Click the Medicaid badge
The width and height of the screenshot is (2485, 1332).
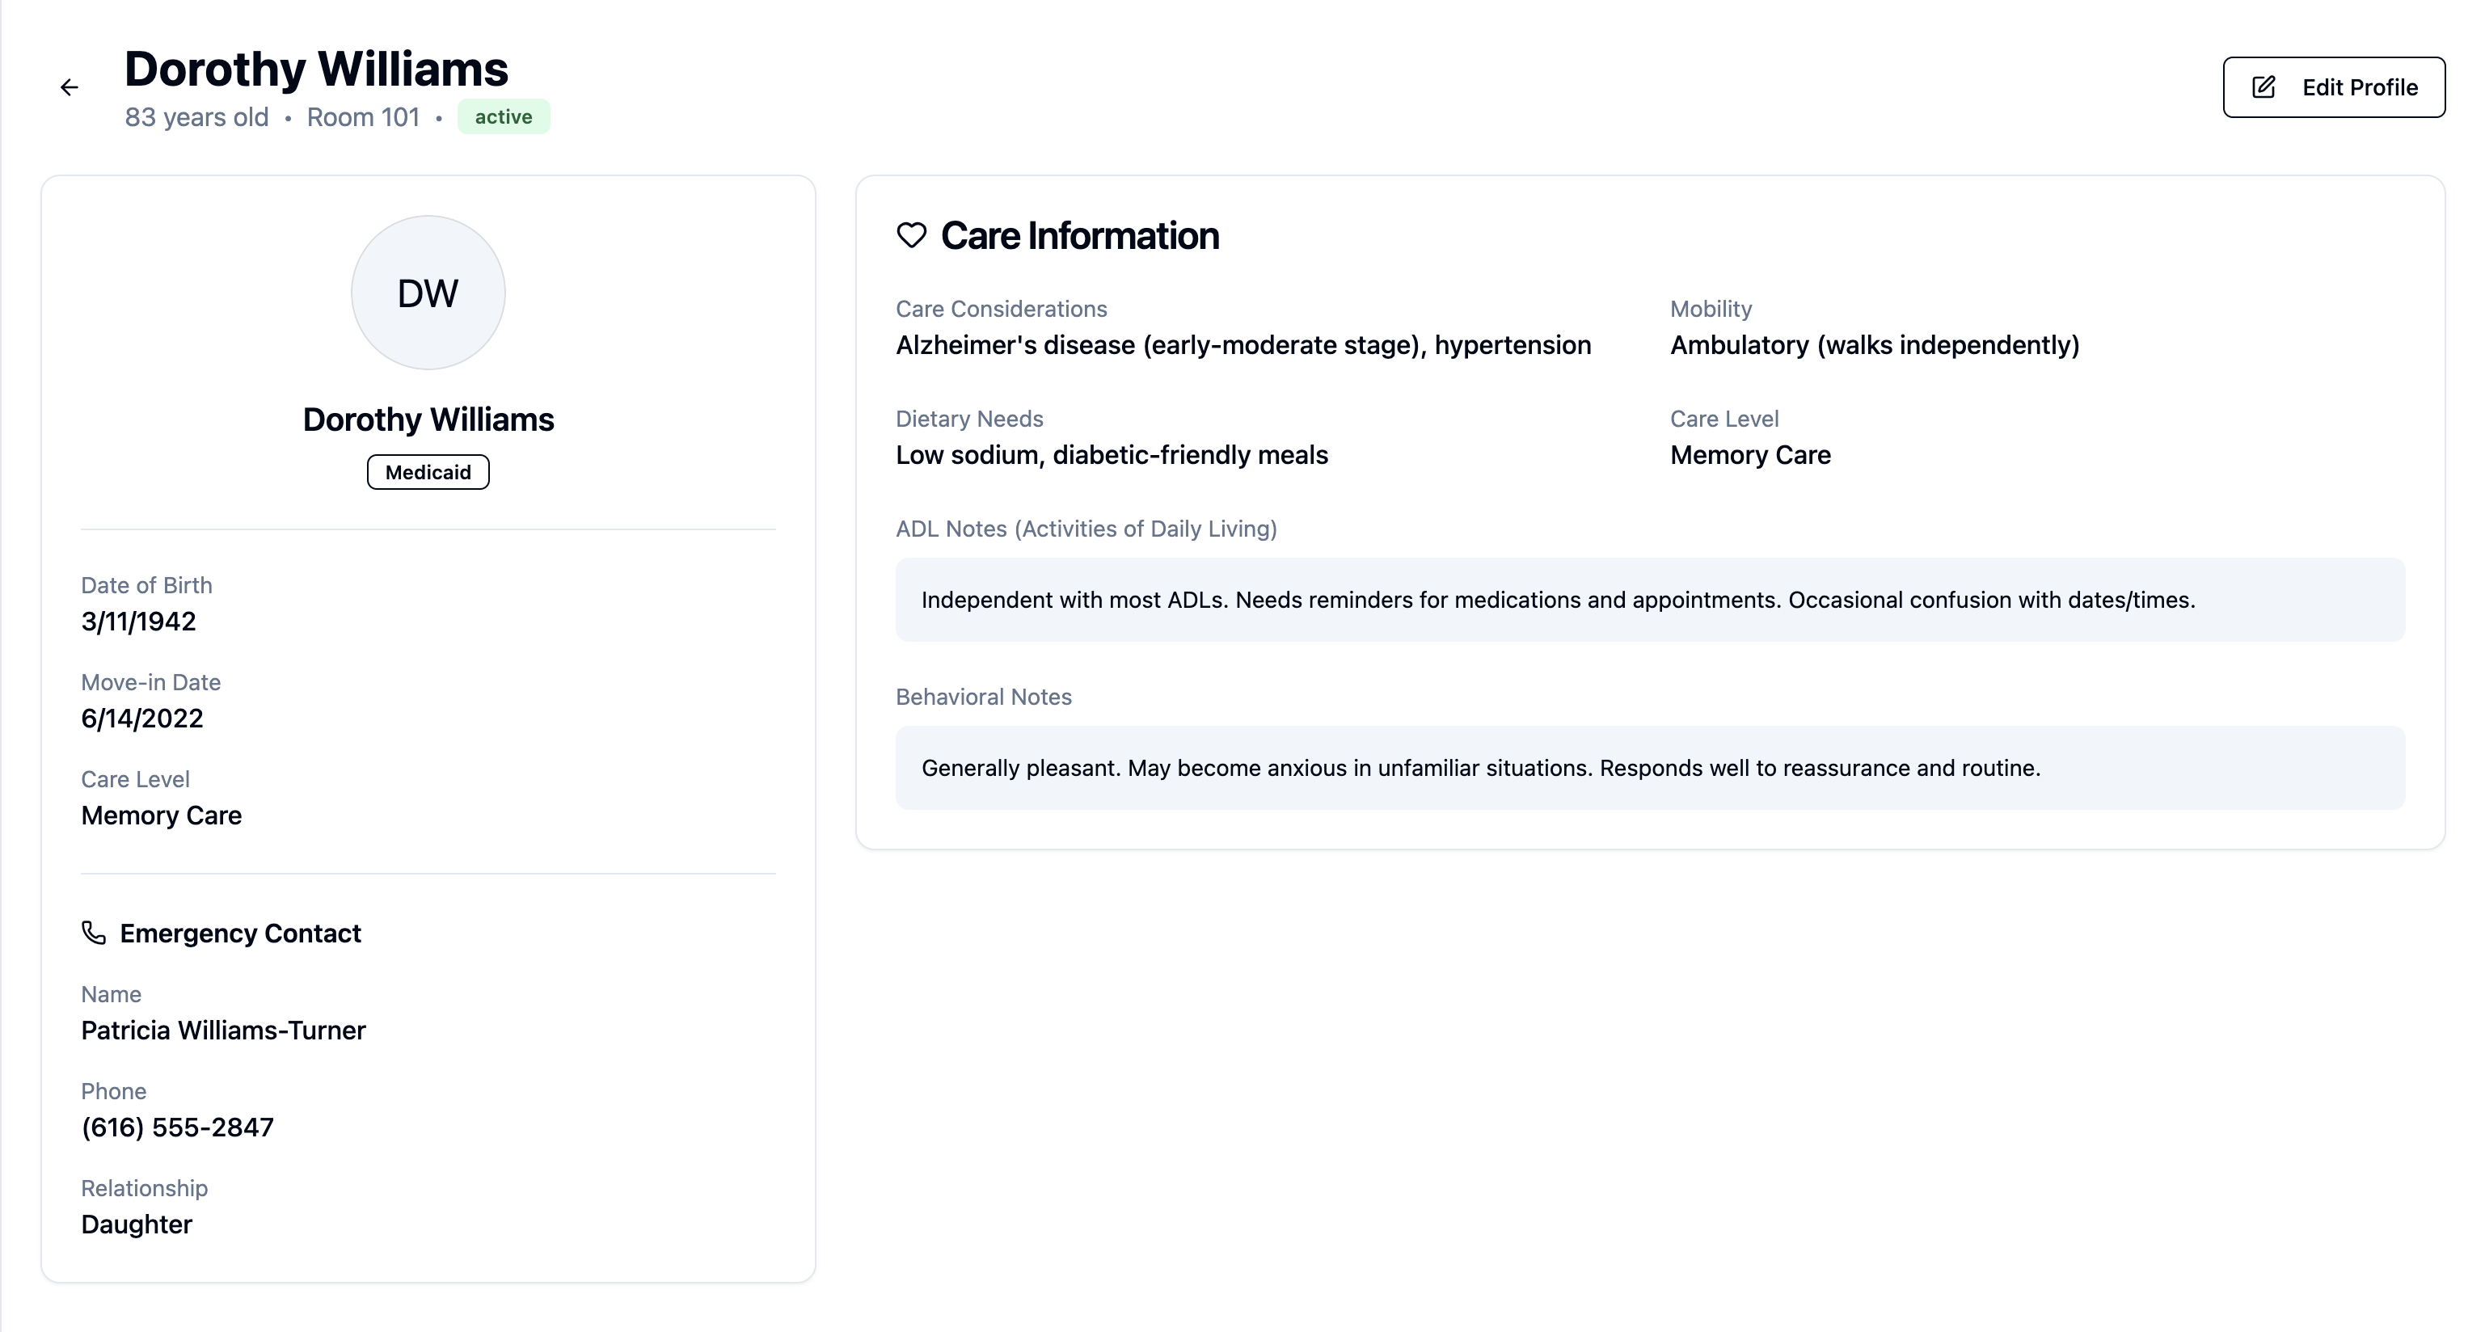pyautogui.click(x=428, y=473)
